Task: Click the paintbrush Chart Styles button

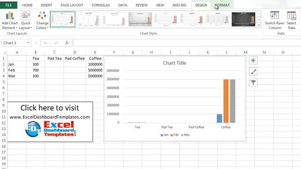Action: (253, 72)
